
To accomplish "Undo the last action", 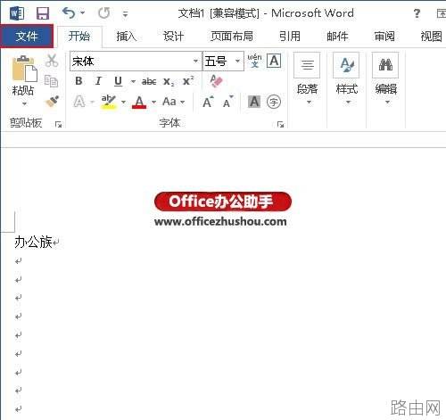I will 69,13.
